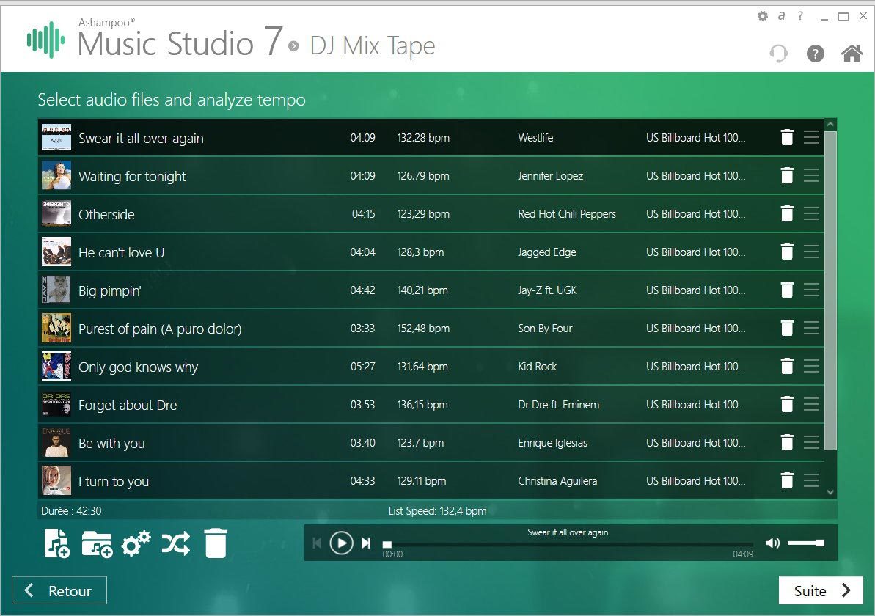Remove He can't love U track
The width and height of the screenshot is (875, 616).
click(x=787, y=252)
